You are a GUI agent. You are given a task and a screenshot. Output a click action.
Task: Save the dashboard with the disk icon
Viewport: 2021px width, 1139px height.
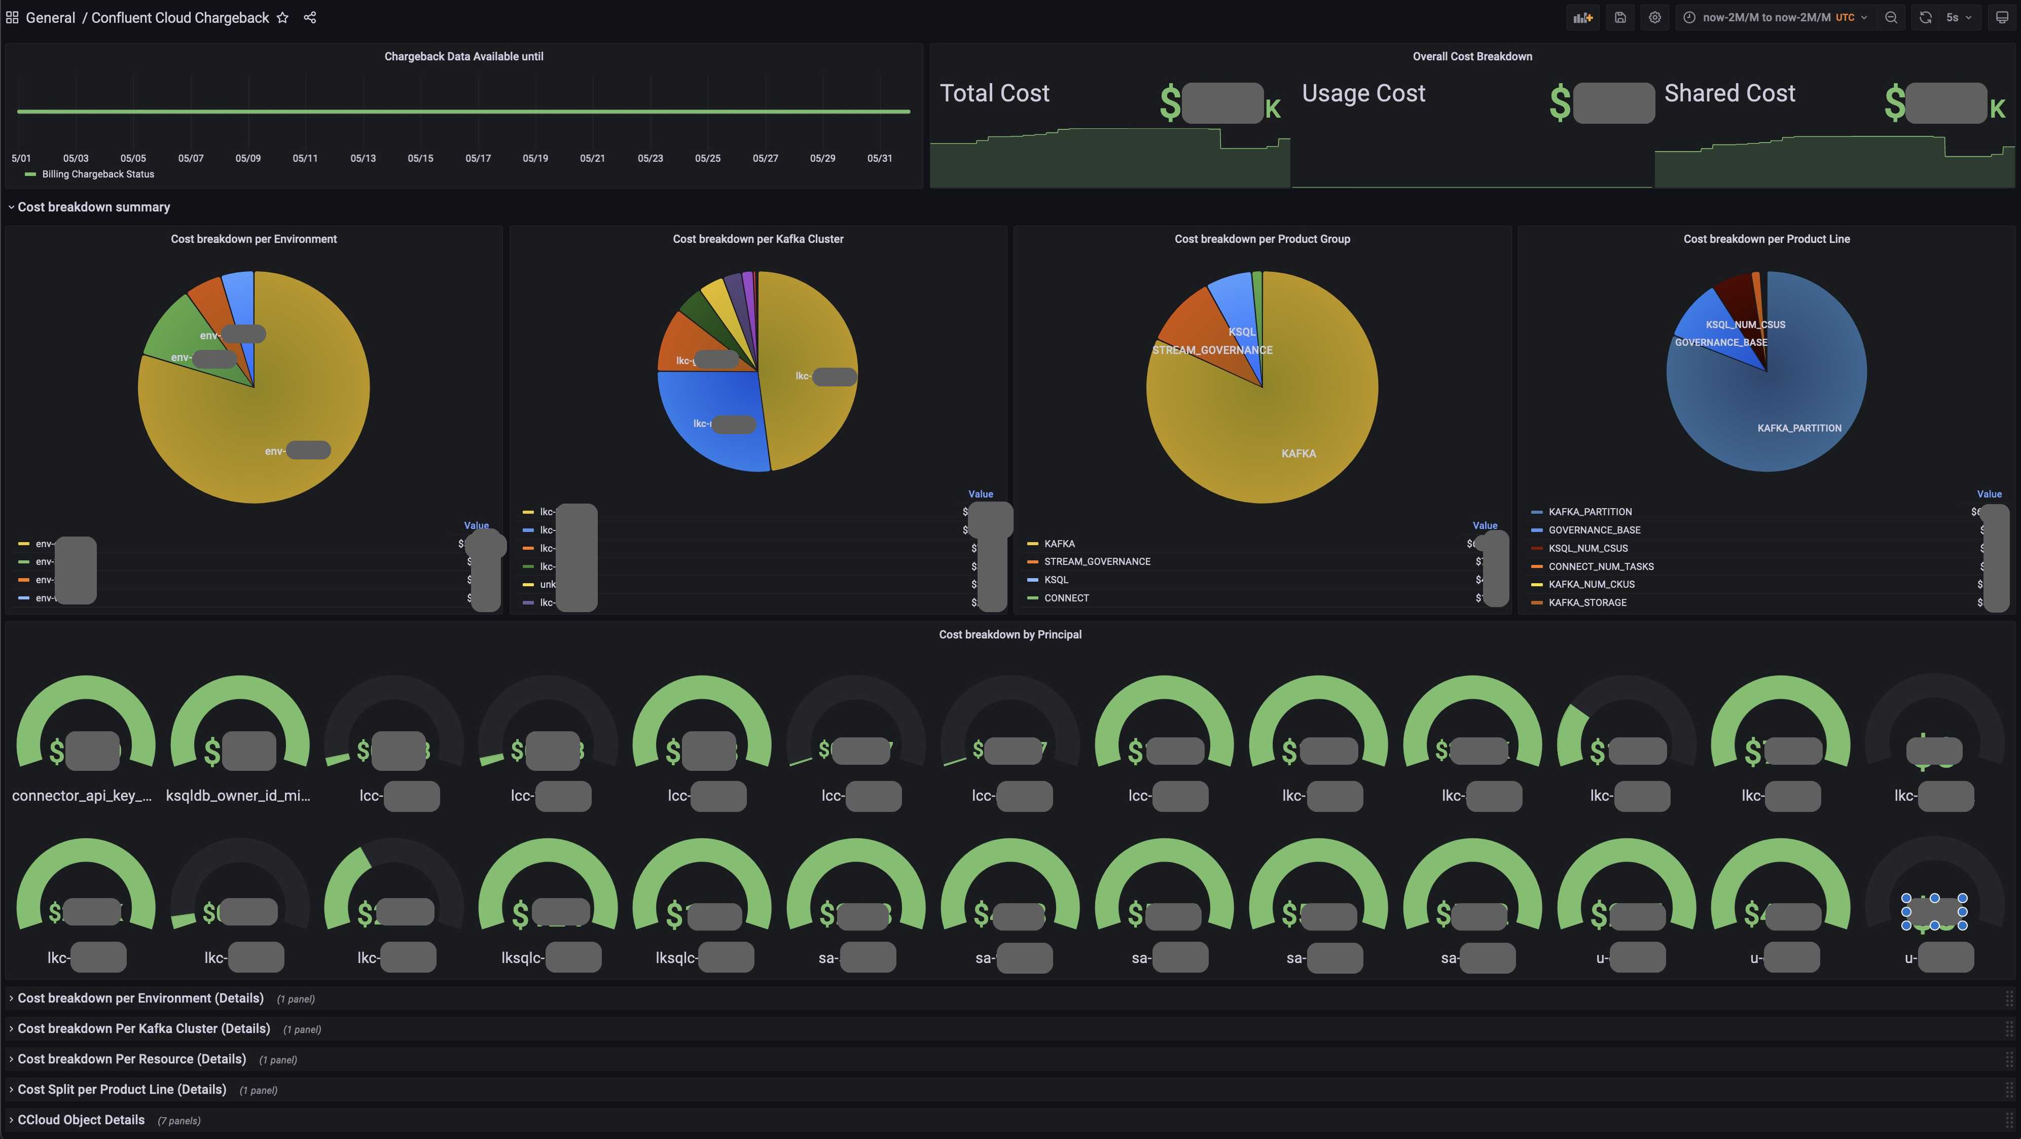coord(1620,17)
